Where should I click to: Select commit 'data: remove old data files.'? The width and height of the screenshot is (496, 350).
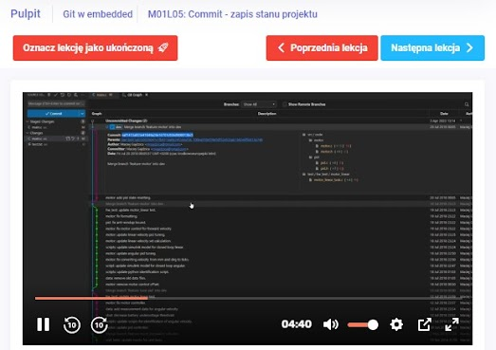(x=280, y=278)
